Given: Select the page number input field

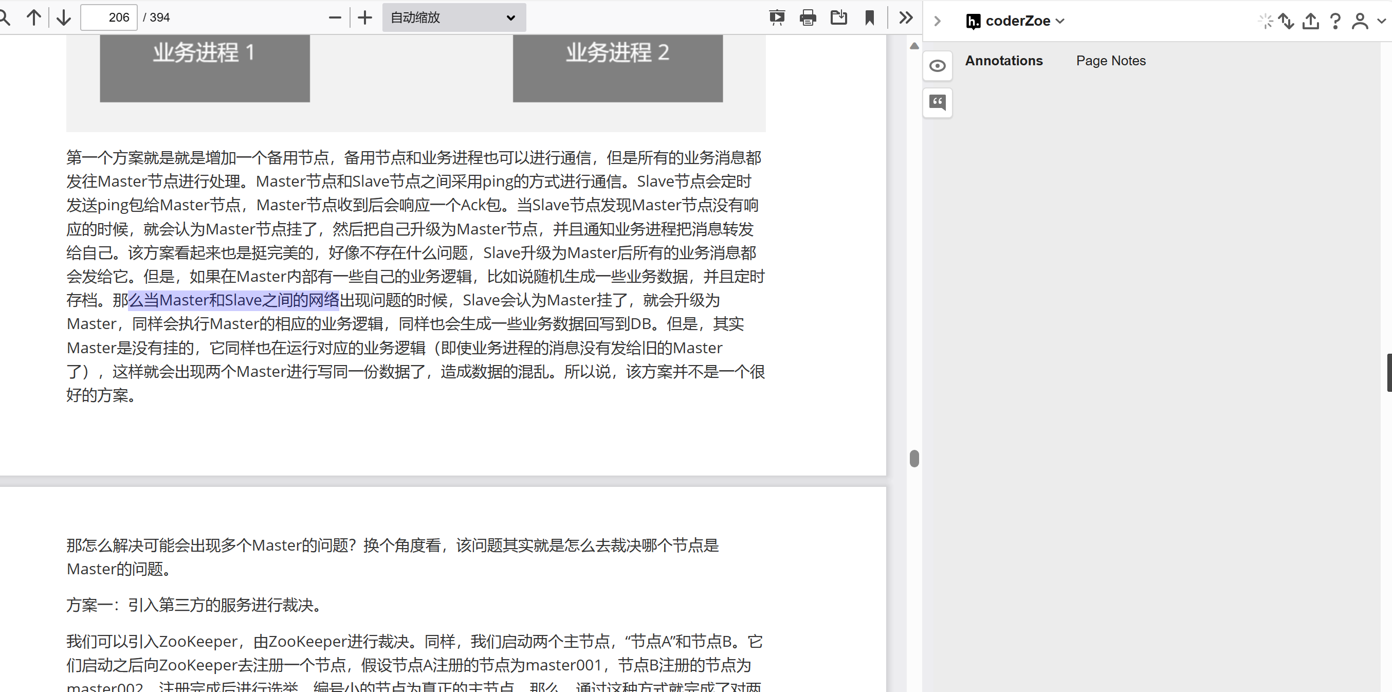Looking at the screenshot, I should tap(108, 17).
